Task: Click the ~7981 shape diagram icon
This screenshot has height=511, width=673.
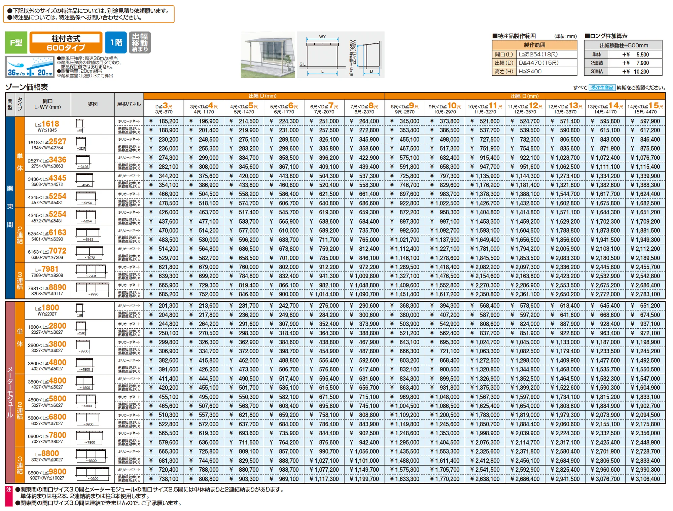Action: click(x=91, y=271)
